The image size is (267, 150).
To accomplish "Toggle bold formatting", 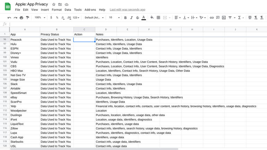I will pos(125,18).
